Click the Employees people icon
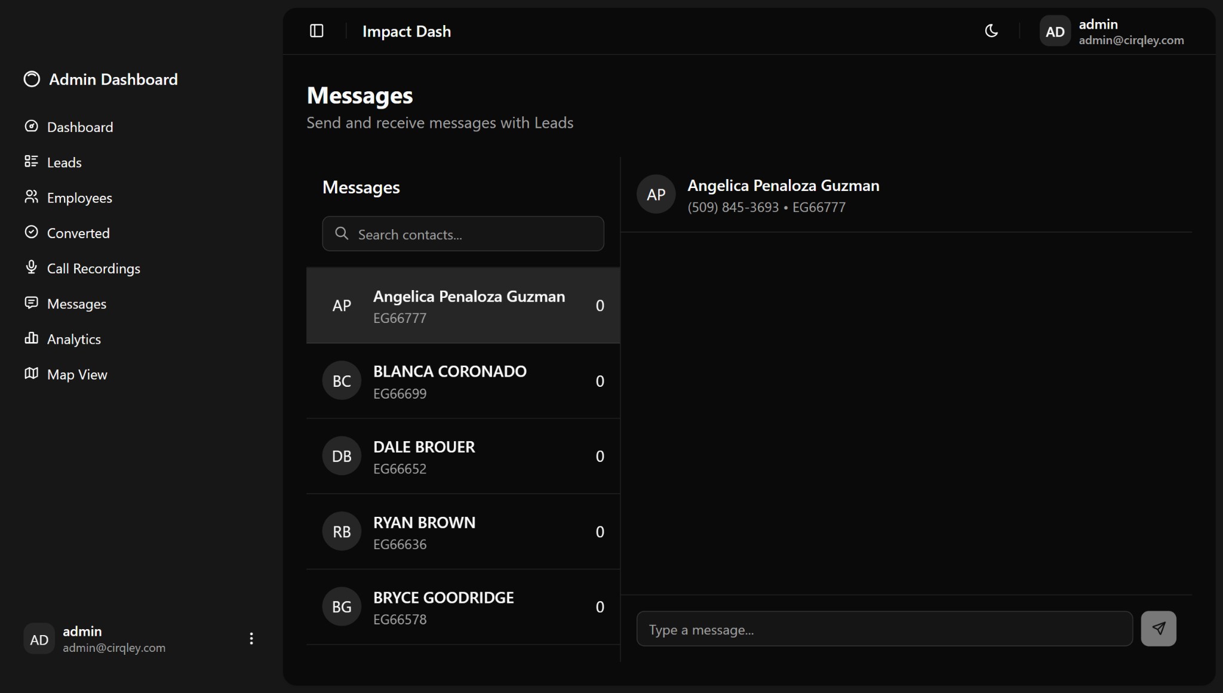Image resolution: width=1223 pixels, height=693 pixels. [x=31, y=197]
